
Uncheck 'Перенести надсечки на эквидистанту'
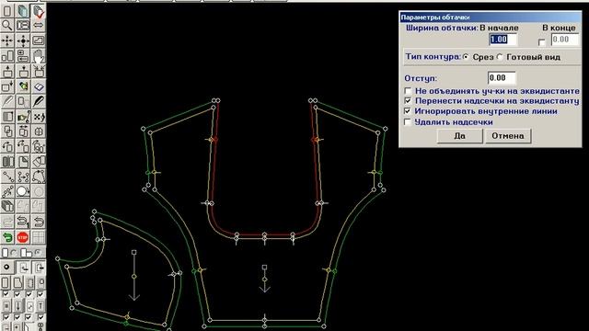coord(408,101)
